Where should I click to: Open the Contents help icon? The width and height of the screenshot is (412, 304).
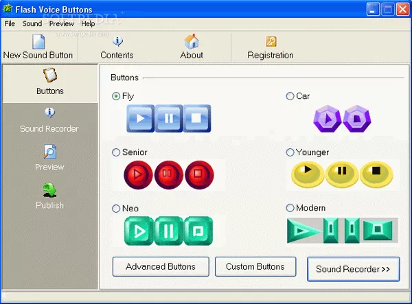point(117,41)
